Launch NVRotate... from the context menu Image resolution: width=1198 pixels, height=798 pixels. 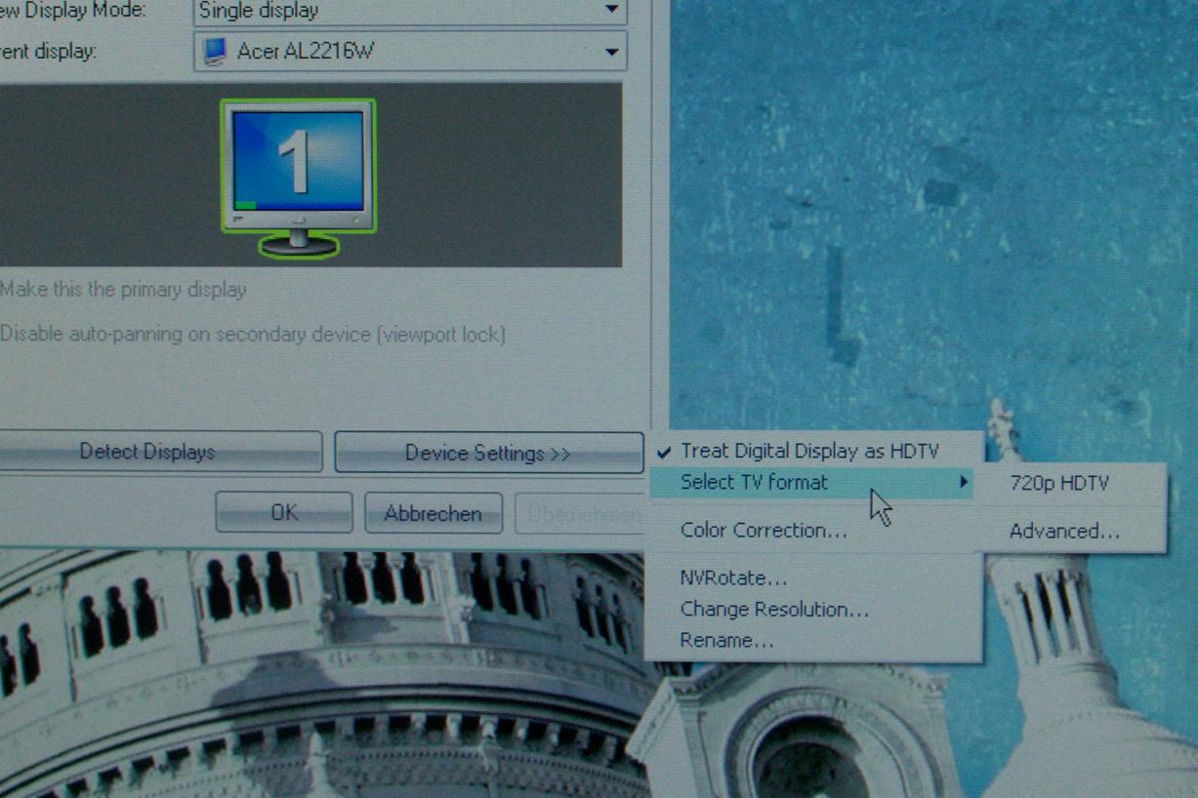click(x=733, y=579)
